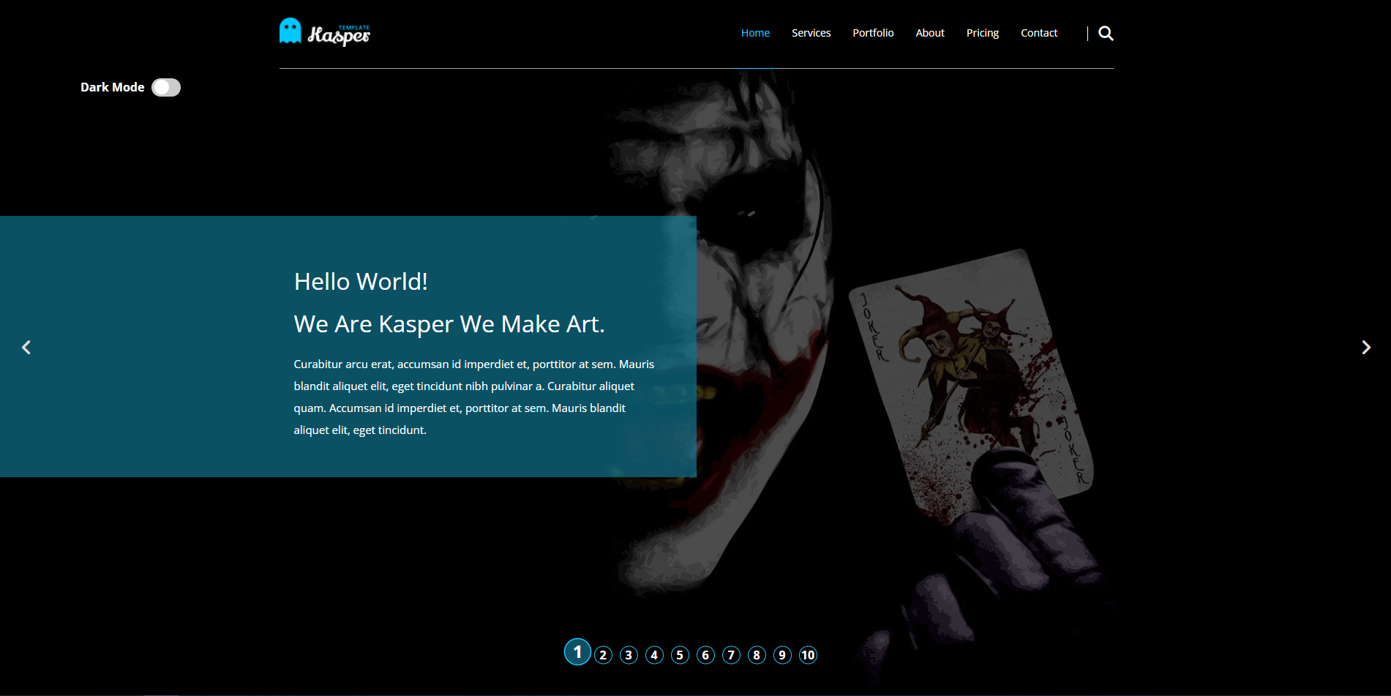Screen dimensions: 1391x696
Task: Open the Services nav item
Action: [x=811, y=32]
